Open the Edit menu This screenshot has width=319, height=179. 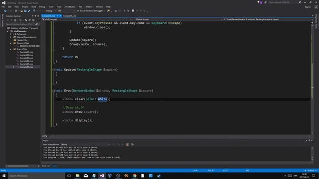click(9, 6)
